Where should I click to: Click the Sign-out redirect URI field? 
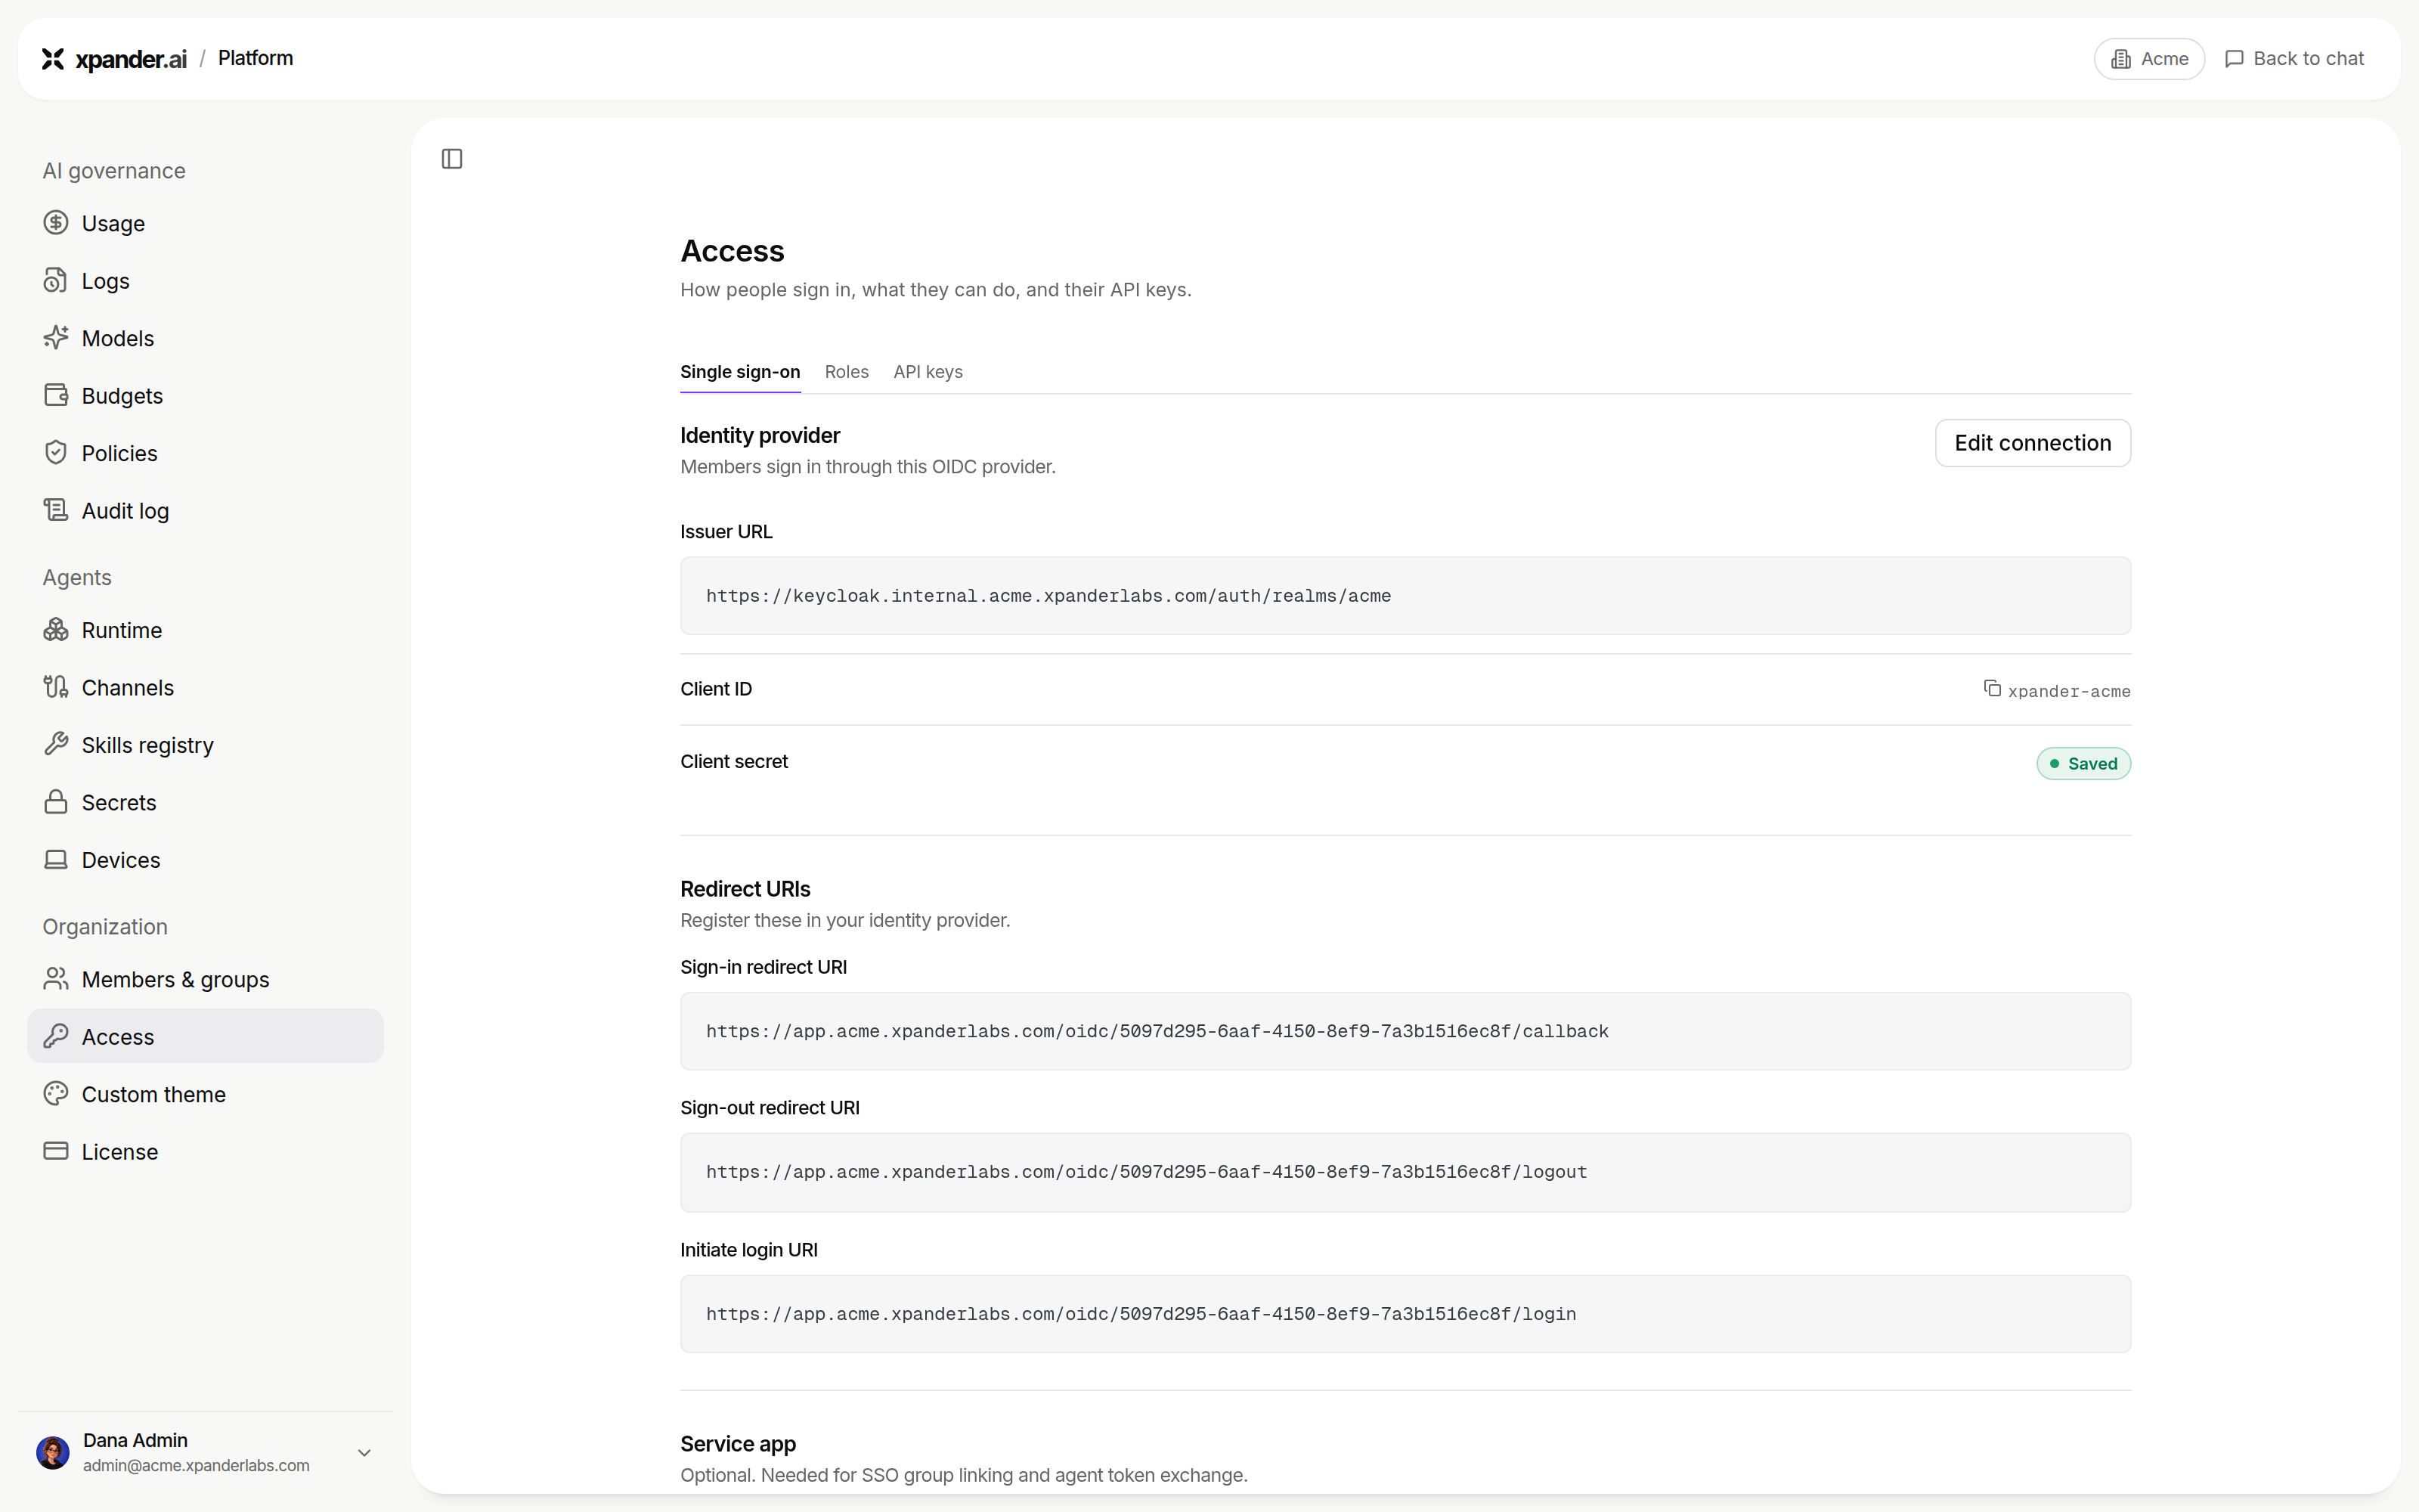pos(1405,1172)
